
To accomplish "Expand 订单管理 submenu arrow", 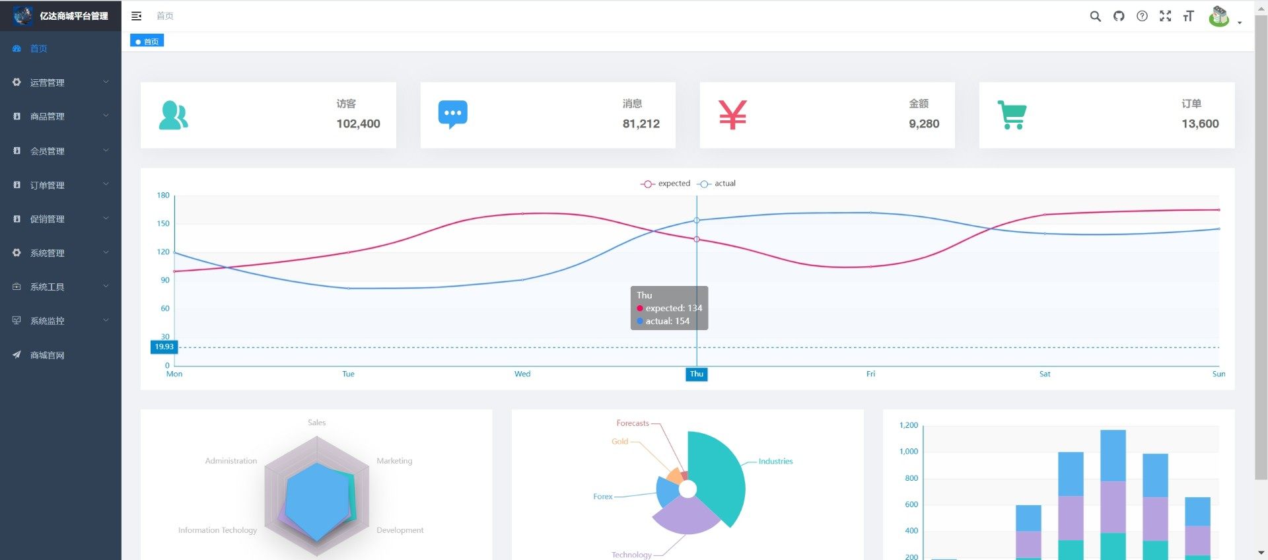I will point(106,185).
